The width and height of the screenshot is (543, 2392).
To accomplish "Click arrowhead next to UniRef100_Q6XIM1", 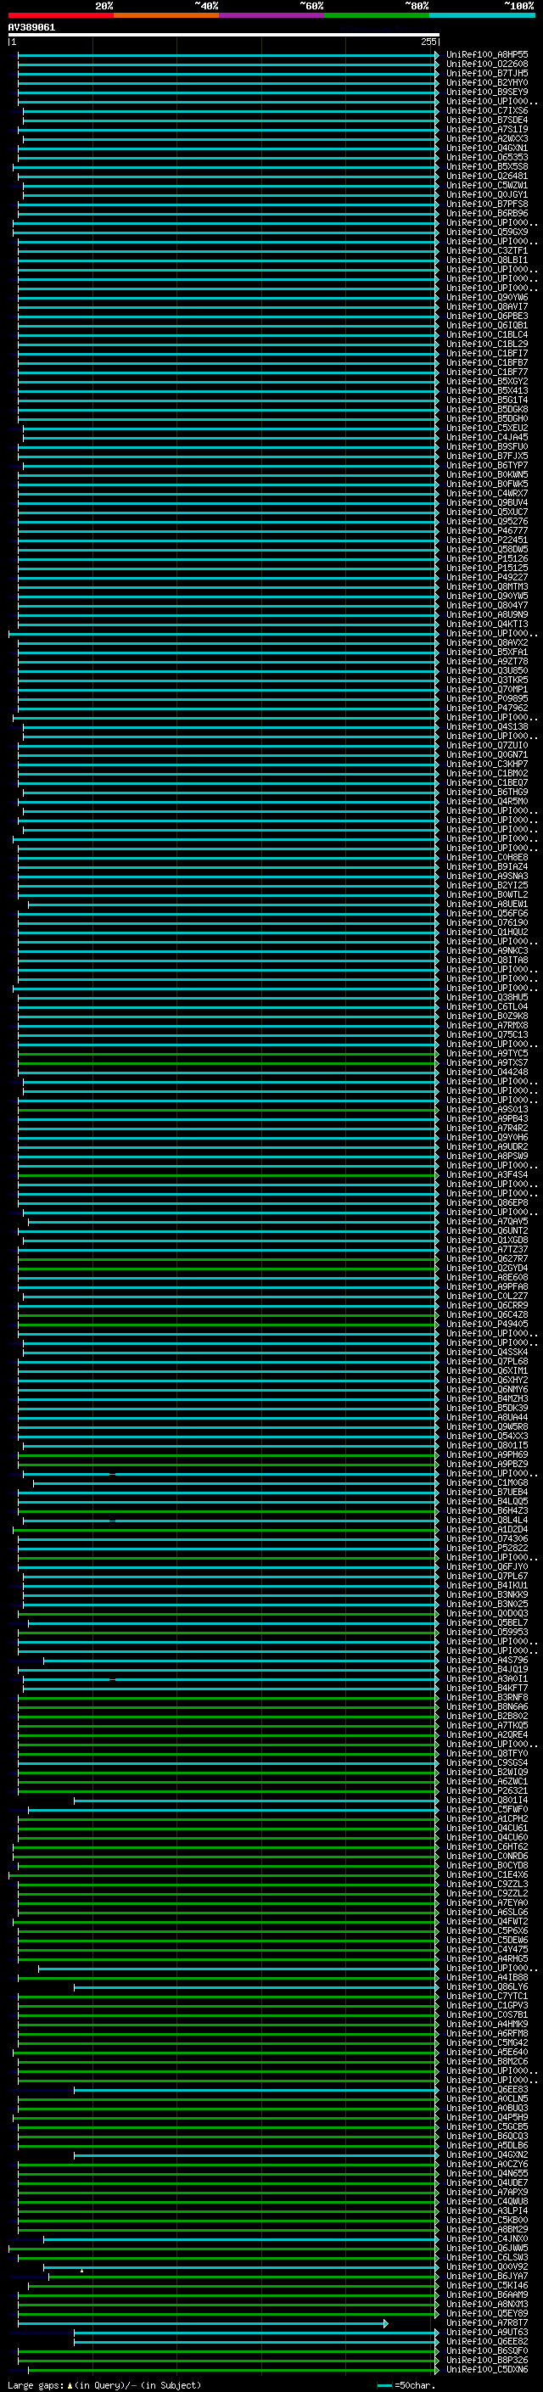I will [x=437, y=1371].
